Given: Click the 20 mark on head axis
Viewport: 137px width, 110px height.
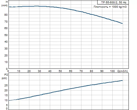Looking at the screenshot, I should point(6,55).
